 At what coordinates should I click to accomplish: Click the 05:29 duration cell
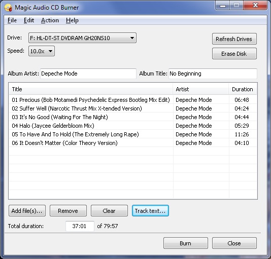tap(242, 126)
